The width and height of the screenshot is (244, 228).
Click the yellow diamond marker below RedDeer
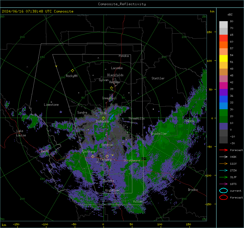pyautogui.click(x=112, y=88)
